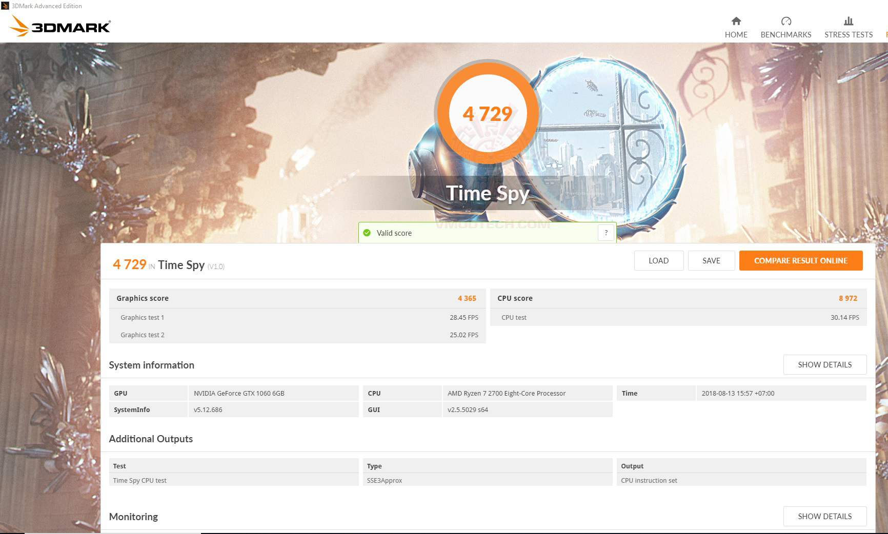Open Stress Tests via the bar chart icon
The image size is (888, 534).
(848, 21)
